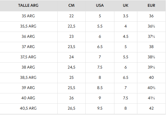This screenshot has height=115, width=166.
Task: Click the EUR 36 value
Action: click(151, 16)
